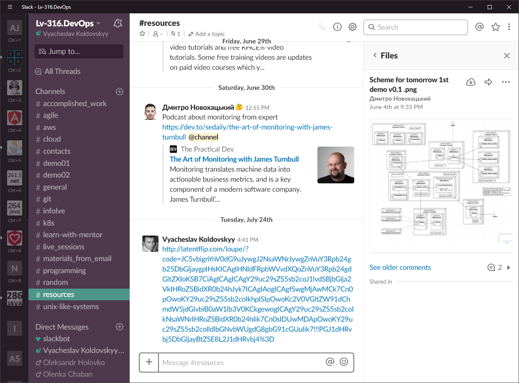519x383 pixels.
Task: Show mentions and reactions @ icon
Action: tap(480, 27)
